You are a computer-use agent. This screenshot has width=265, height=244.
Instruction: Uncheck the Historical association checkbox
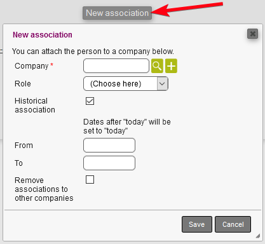point(90,101)
